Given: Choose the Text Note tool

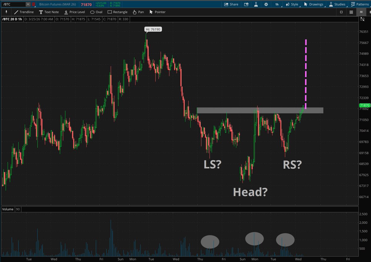Looking at the screenshot, I should point(49,12).
